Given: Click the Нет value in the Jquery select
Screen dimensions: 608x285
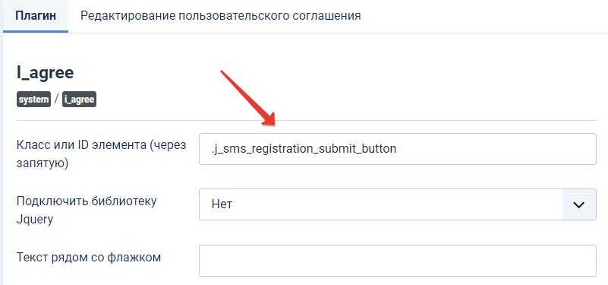Looking at the screenshot, I should [222, 204].
